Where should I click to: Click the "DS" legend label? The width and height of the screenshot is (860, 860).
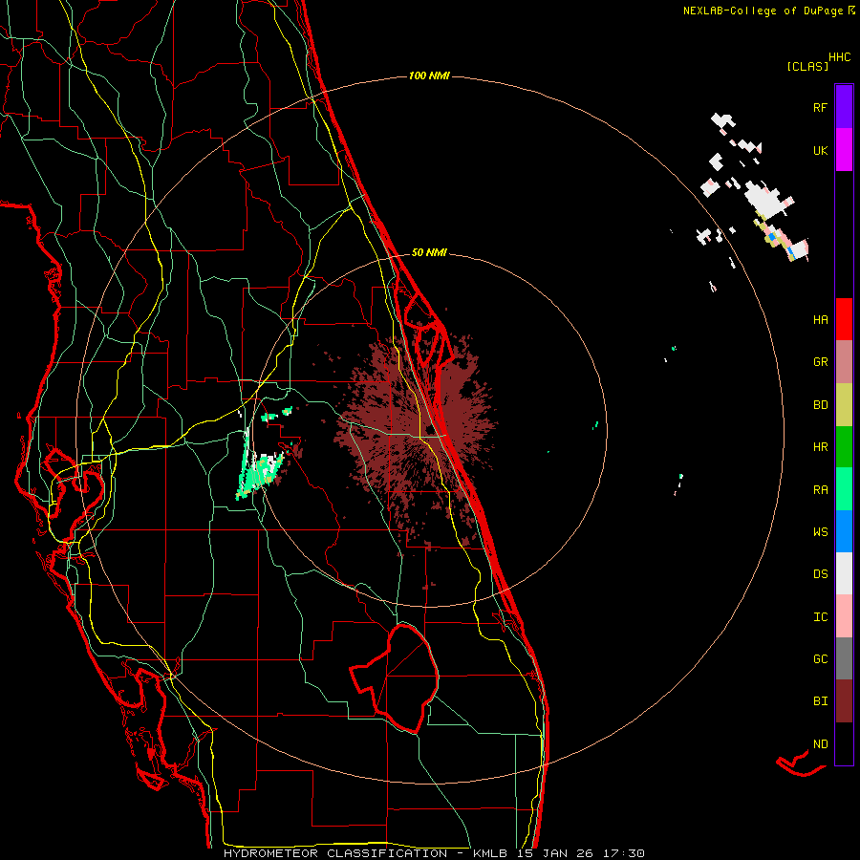coord(820,574)
